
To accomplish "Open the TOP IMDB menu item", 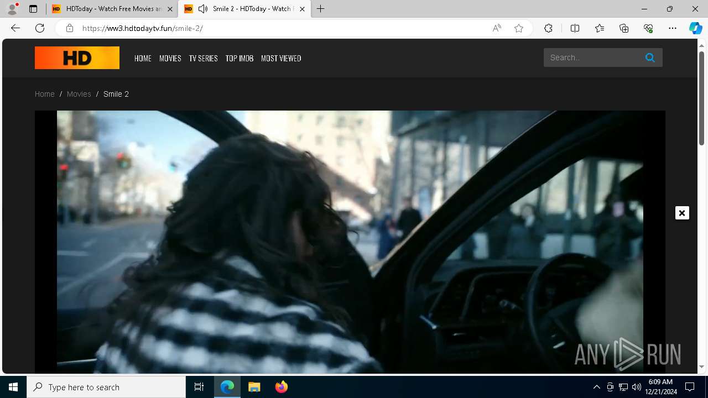I will coord(240,58).
